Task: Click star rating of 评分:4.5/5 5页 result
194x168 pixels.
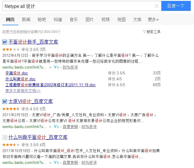Action: pyautogui.click(x=11, y=109)
